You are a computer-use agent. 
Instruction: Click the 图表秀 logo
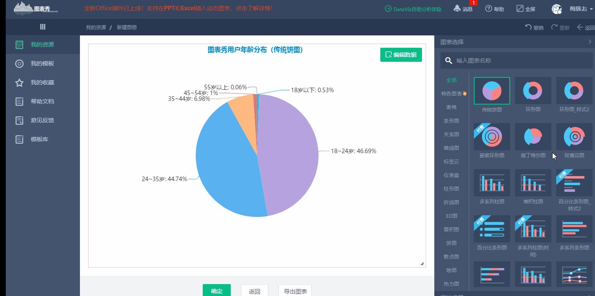[x=33, y=9]
